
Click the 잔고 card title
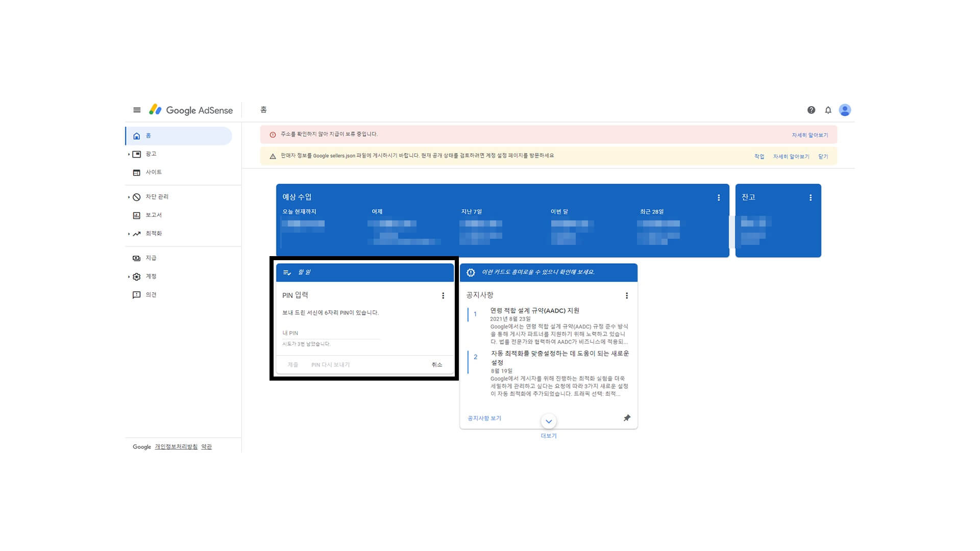pos(748,197)
